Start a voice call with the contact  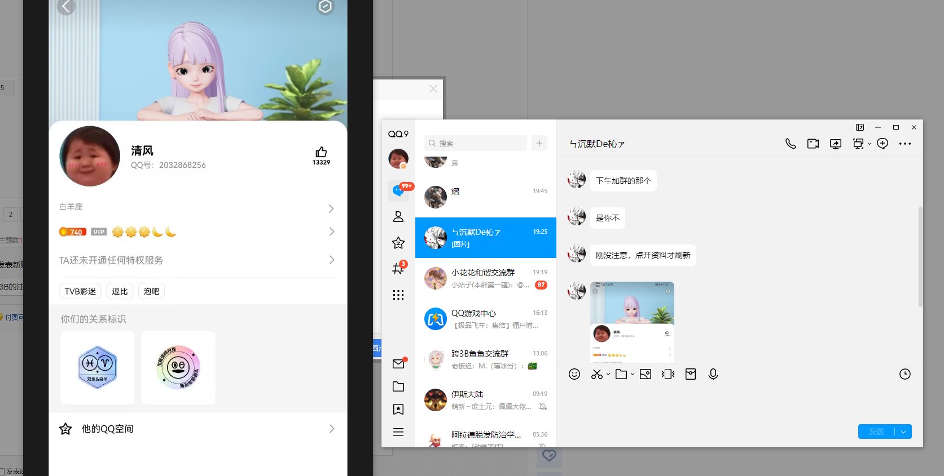(791, 144)
